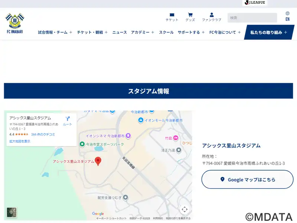Open the J.LEAGUE logo link
The image size is (297, 223).
tap(255, 3)
